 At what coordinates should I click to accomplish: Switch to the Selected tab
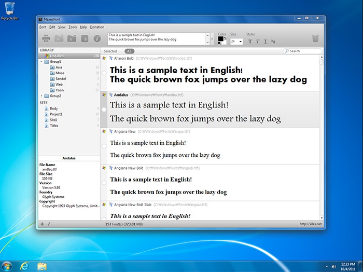pyautogui.click(x=110, y=51)
